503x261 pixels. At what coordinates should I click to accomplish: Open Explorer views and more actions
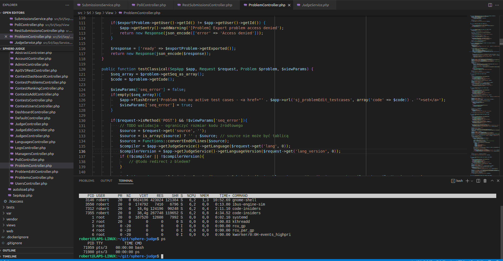(x=67, y=5)
